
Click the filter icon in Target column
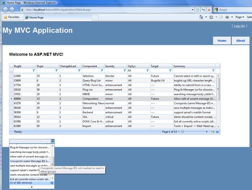(x=170, y=71)
